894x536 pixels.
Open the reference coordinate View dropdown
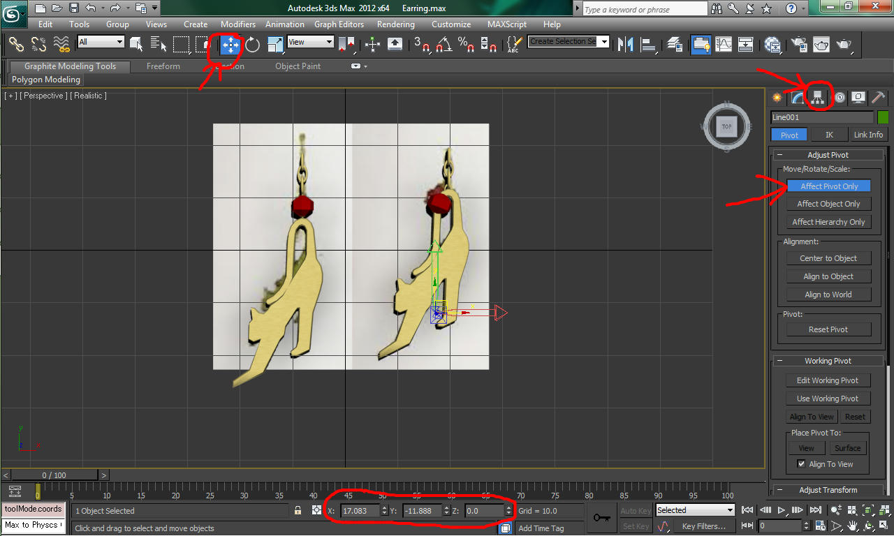coord(311,42)
